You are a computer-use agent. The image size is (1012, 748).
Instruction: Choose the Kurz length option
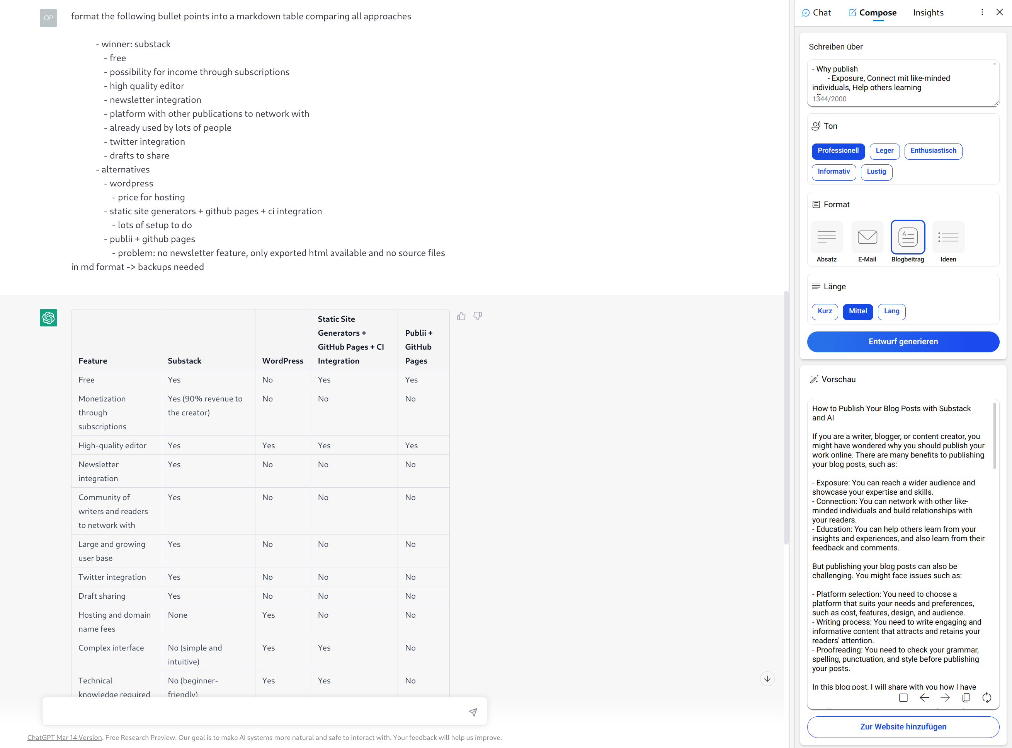(x=824, y=311)
